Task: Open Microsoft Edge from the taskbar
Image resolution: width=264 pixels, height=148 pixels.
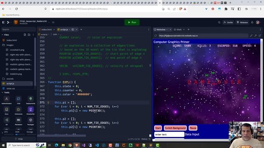Action: pos(57,145)
